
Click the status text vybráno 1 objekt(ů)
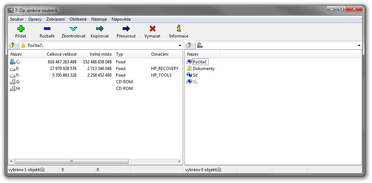[26, 169]
